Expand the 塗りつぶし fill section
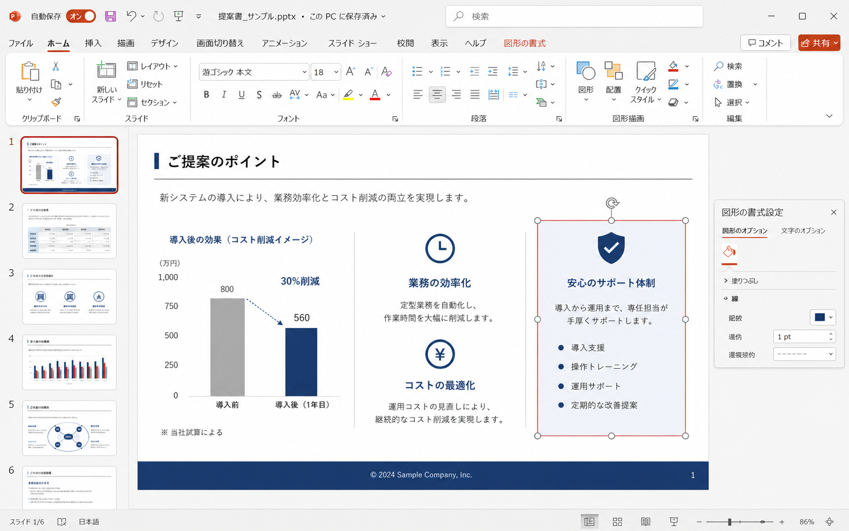The image size is (849, 531). (741, 280)
